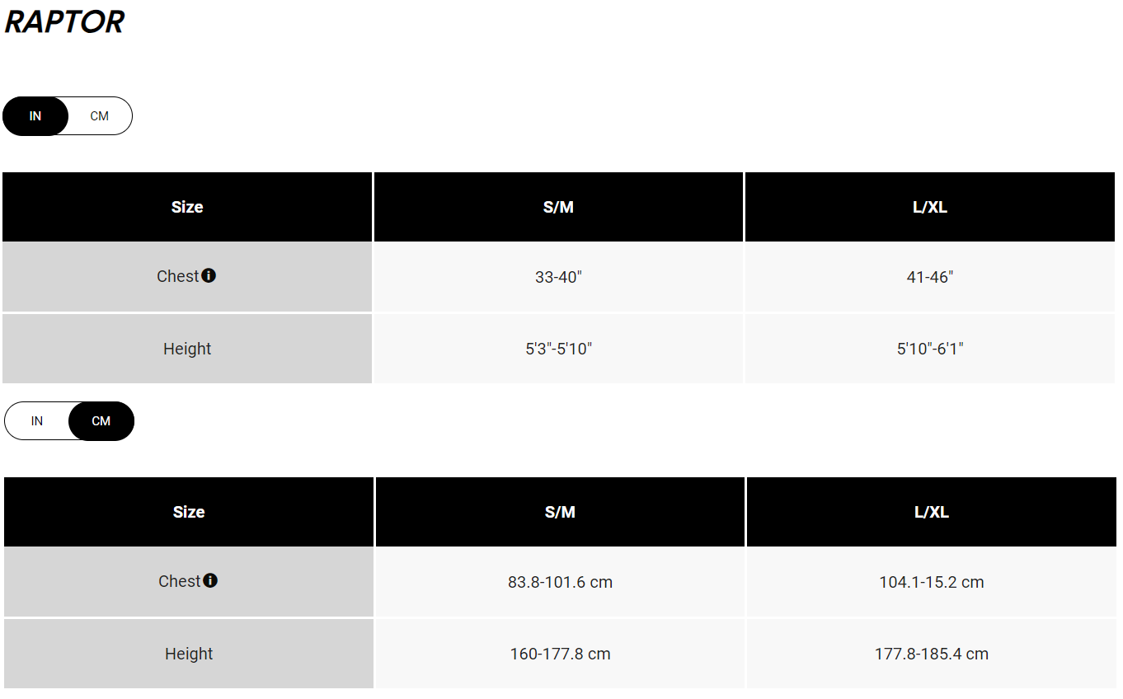Click the 5'3"-5'10" height cell
The height and width of the screenshot is (699, 1123).
(558, 349)
